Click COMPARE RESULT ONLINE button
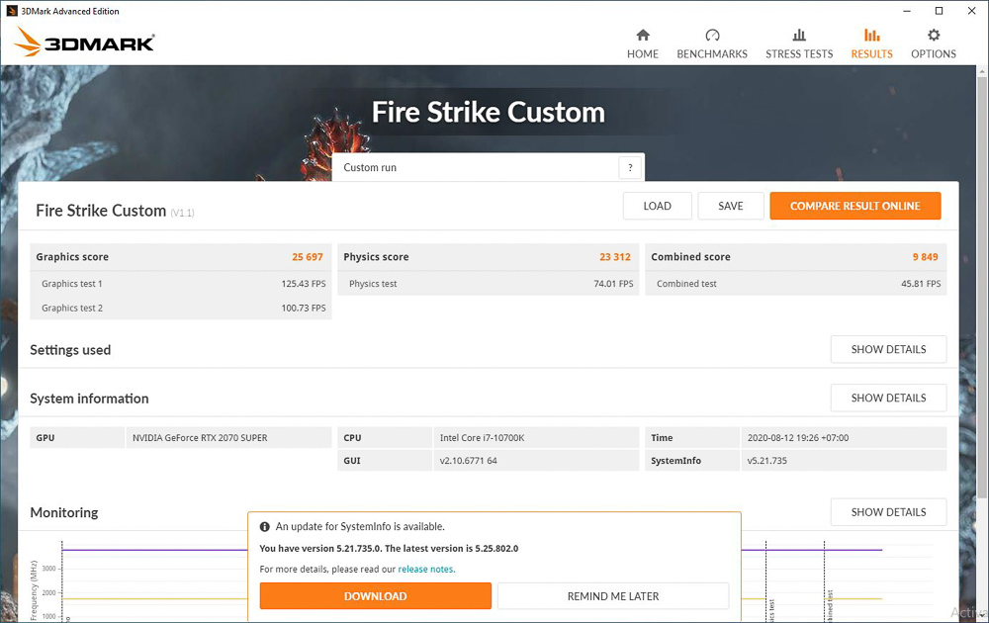Image resolution: width=989 pixels, height=623 pixels. 855,207
